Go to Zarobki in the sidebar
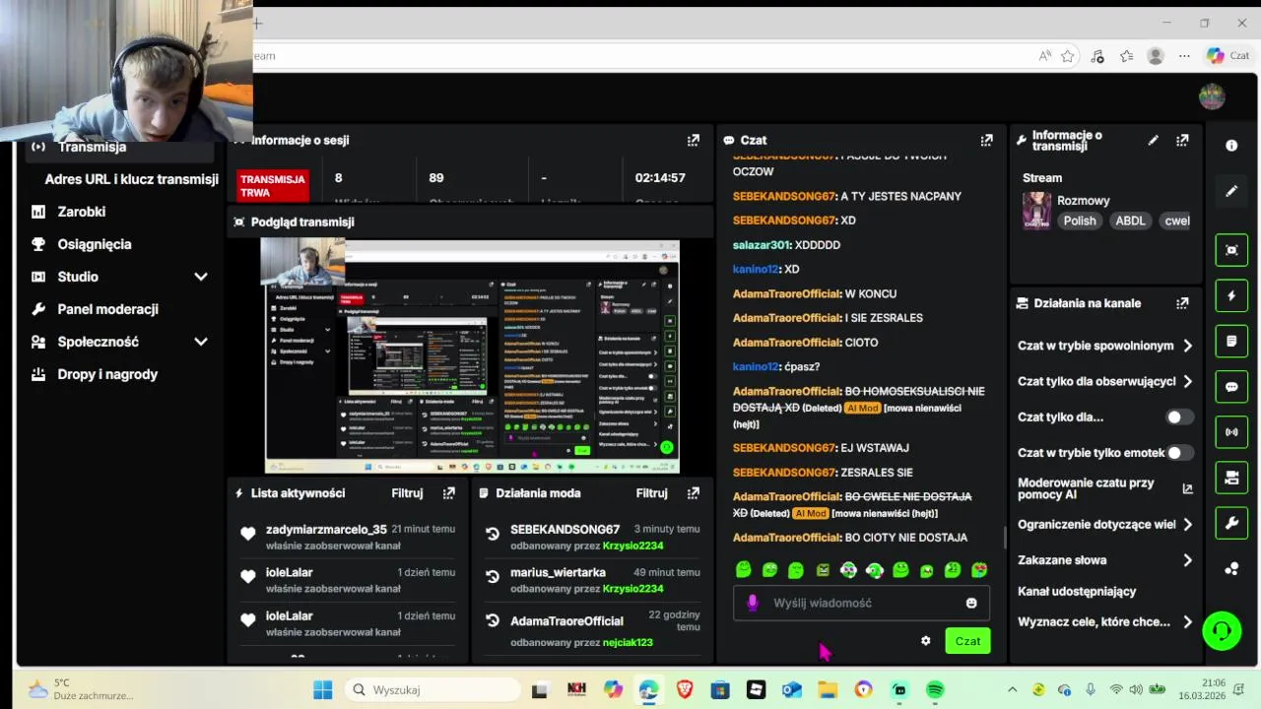Viewport: 1261px width, 709px height. point(81,212)
